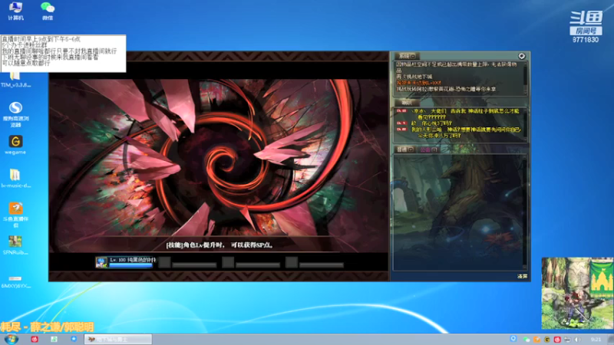Click the WeChat tray icon
Viewport: 614px width, 345px height.
527,340
